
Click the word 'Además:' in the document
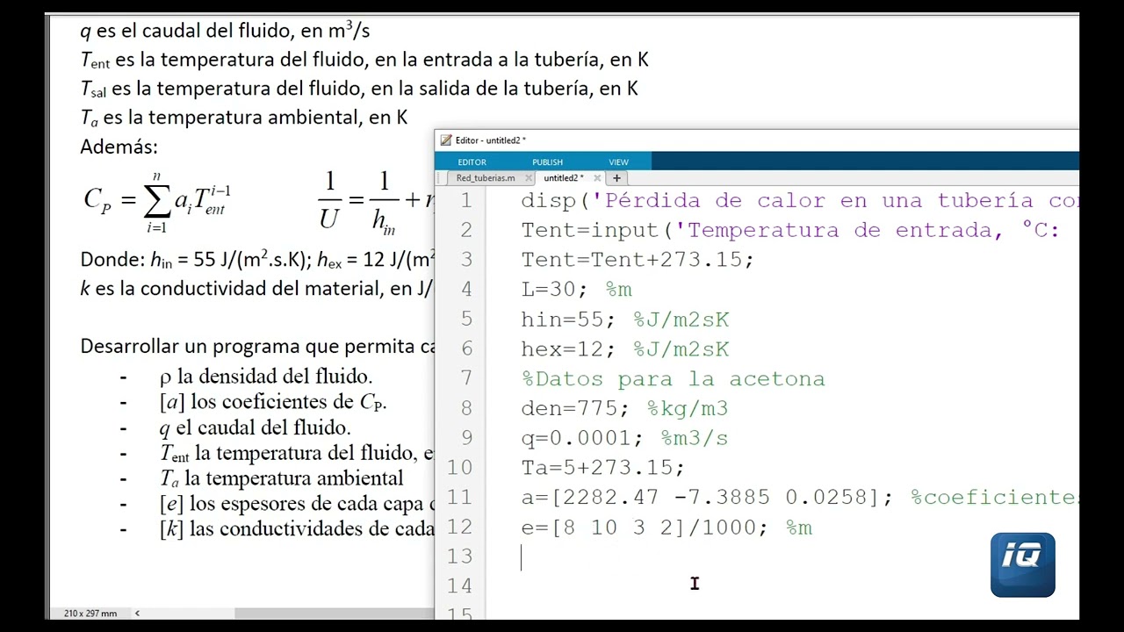[119, 147]
